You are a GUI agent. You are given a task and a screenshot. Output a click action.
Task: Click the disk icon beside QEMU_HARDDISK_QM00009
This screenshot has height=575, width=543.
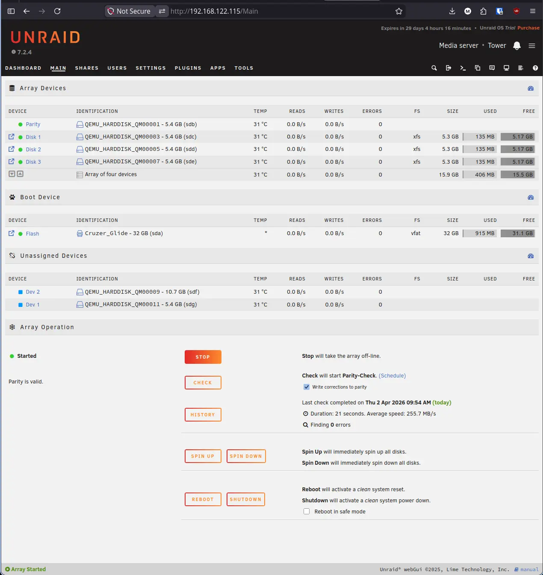click(80, 292)
